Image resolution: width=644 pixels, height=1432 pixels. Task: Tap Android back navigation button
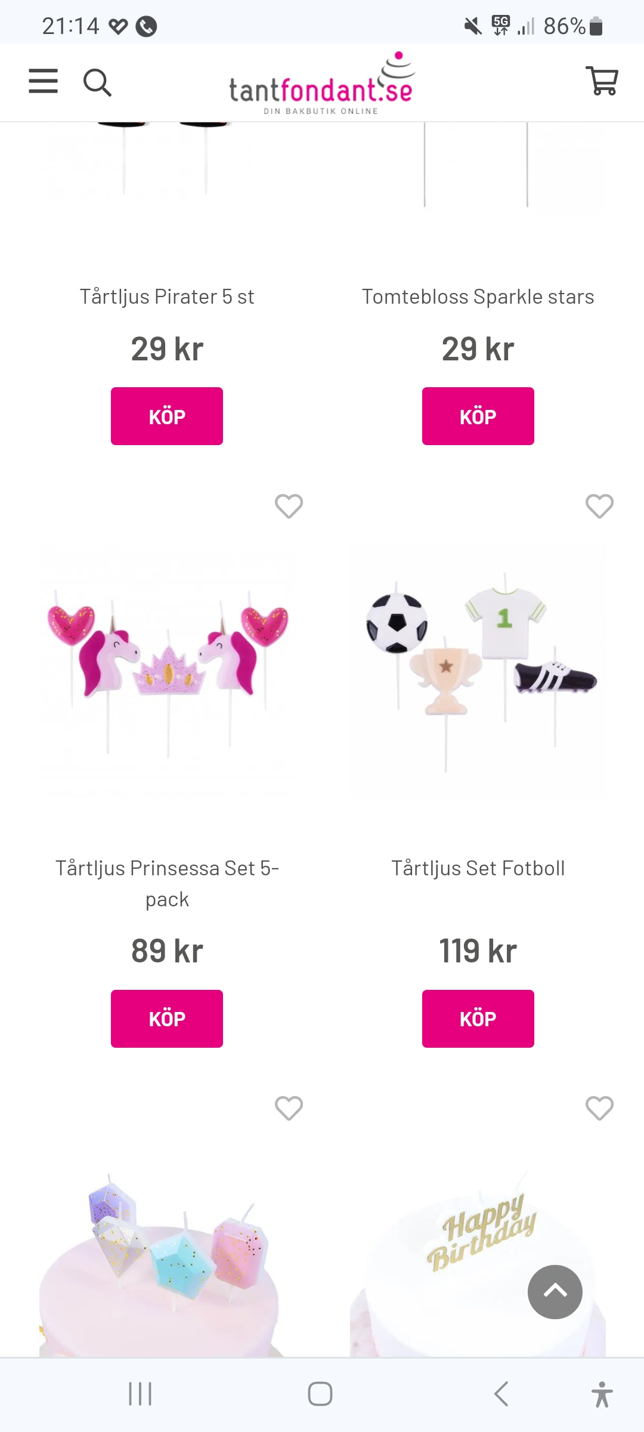click(501, 1394)
